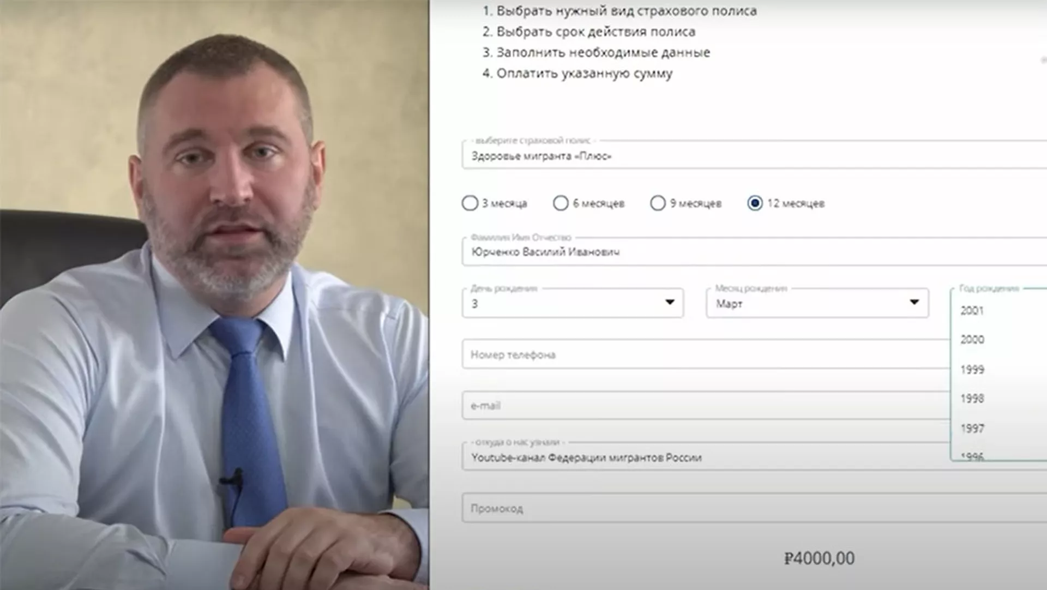Click the Фамилия Имя Отчество name field
Viewport: 1047px width, 590px height.
coord(754,252)
